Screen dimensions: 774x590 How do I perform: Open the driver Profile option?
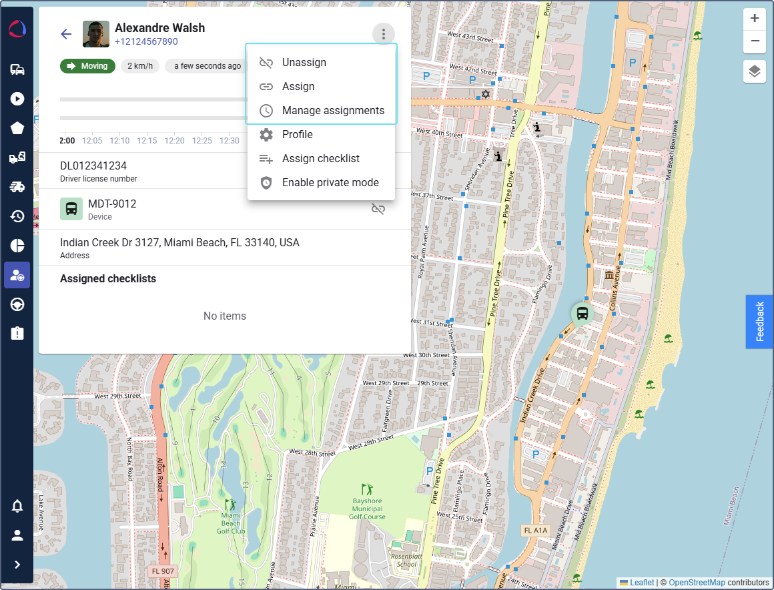297,135
